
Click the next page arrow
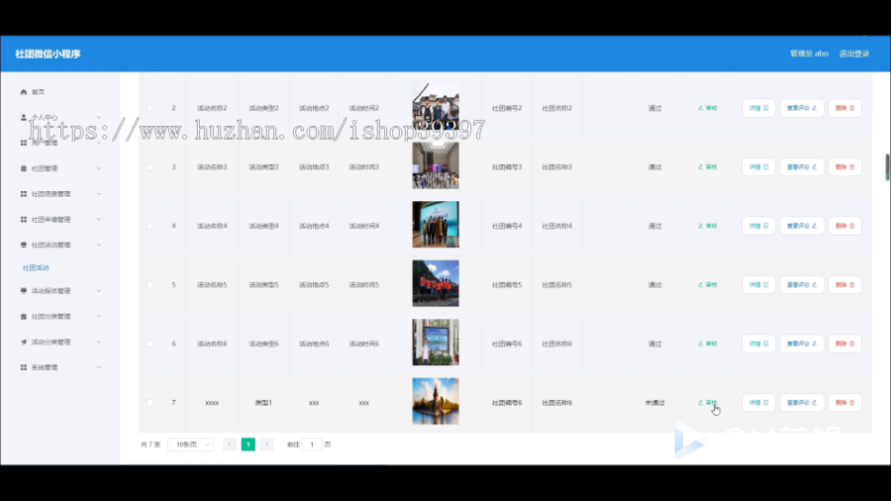(267, 445)
